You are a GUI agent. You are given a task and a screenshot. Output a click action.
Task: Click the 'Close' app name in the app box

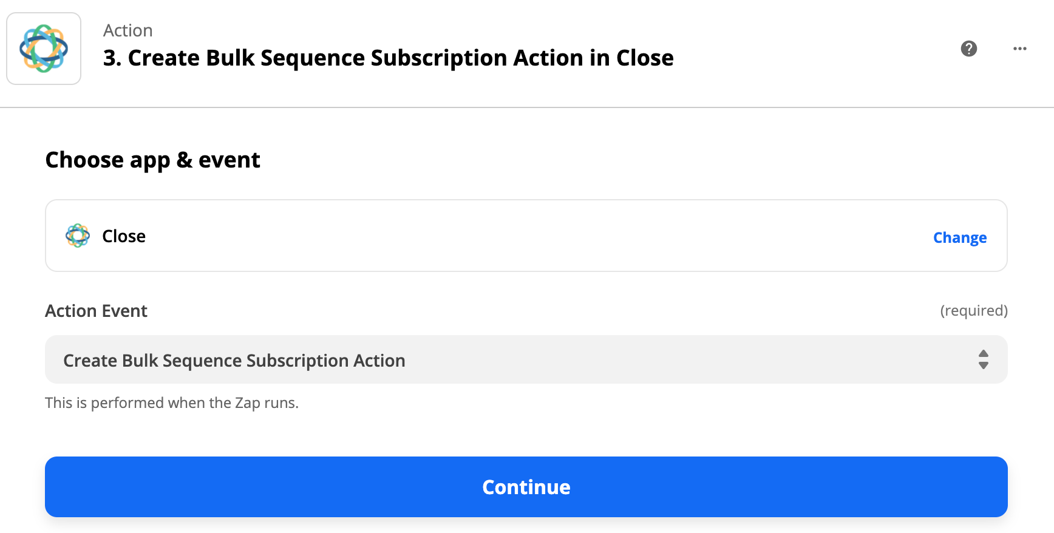(x=124, y=236)
